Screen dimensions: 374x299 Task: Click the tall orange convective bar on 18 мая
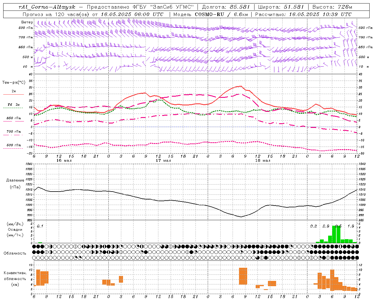pyautogui.click(x=243, y=276)
